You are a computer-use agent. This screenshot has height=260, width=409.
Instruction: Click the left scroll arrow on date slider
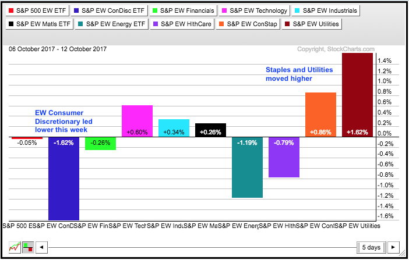pyautogui.click(x=41, y=247)
